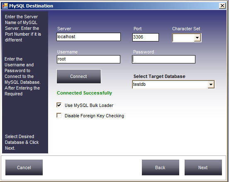
Task: Click the Cancel button
Action: coord(24,167)
